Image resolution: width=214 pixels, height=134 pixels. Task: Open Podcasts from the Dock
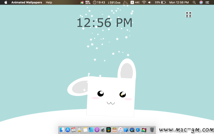(97, 130)
